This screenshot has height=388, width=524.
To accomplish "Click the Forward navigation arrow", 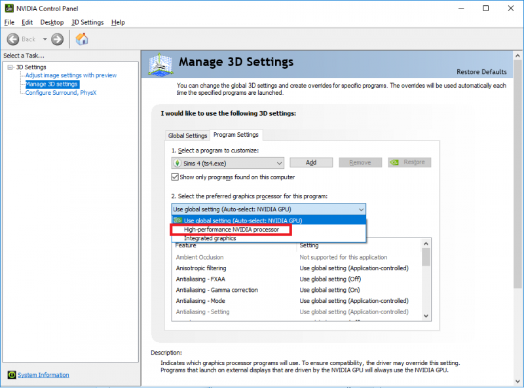I will [x=56, y=39].
